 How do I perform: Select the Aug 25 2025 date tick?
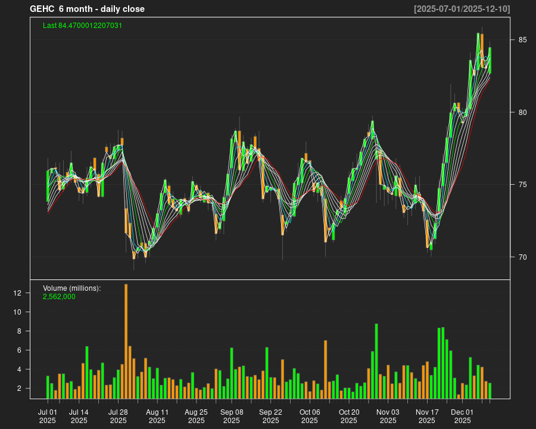196,416
